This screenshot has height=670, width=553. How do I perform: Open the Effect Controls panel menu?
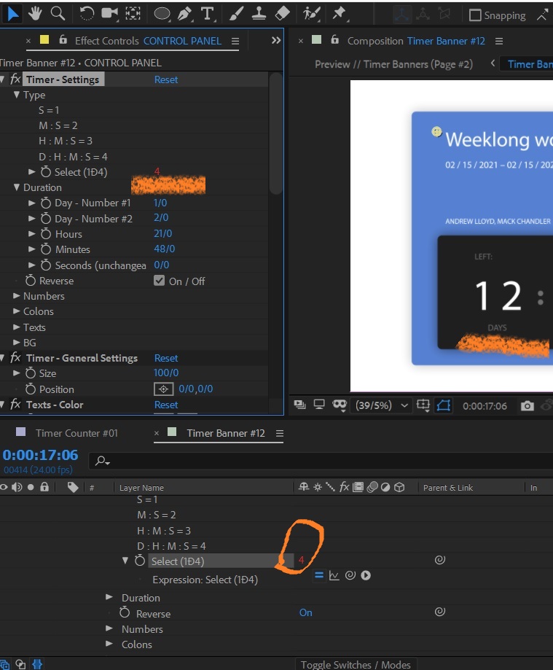click(x=235, y=41)
